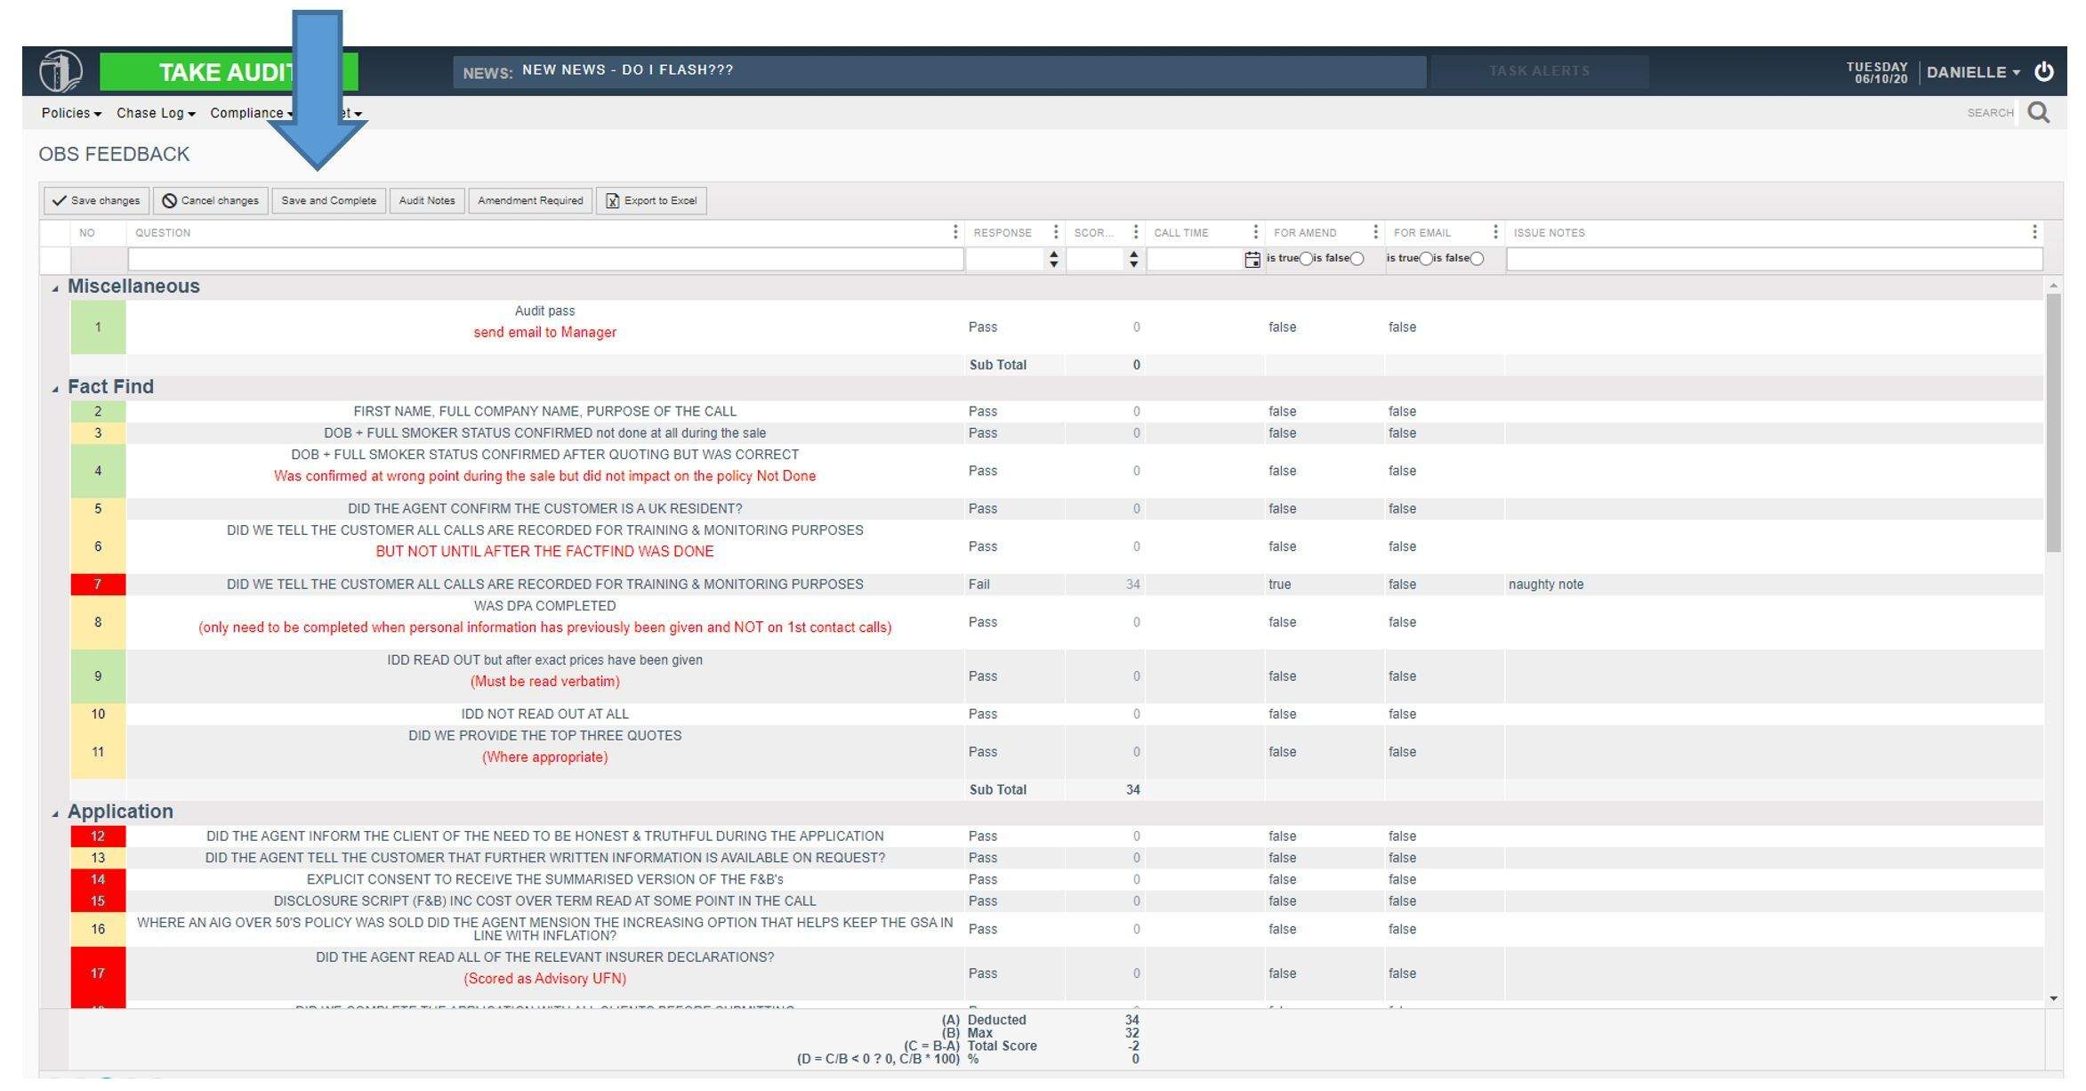
Task: Open For Amend column options menu
Action: 1375,232
